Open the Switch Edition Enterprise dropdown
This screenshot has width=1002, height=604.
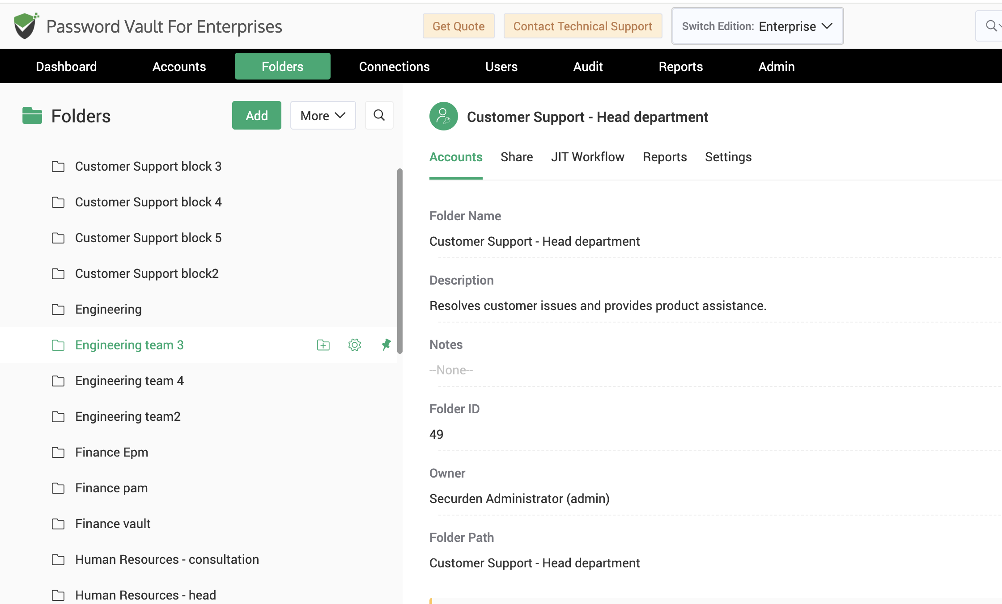tap(757, 26)
